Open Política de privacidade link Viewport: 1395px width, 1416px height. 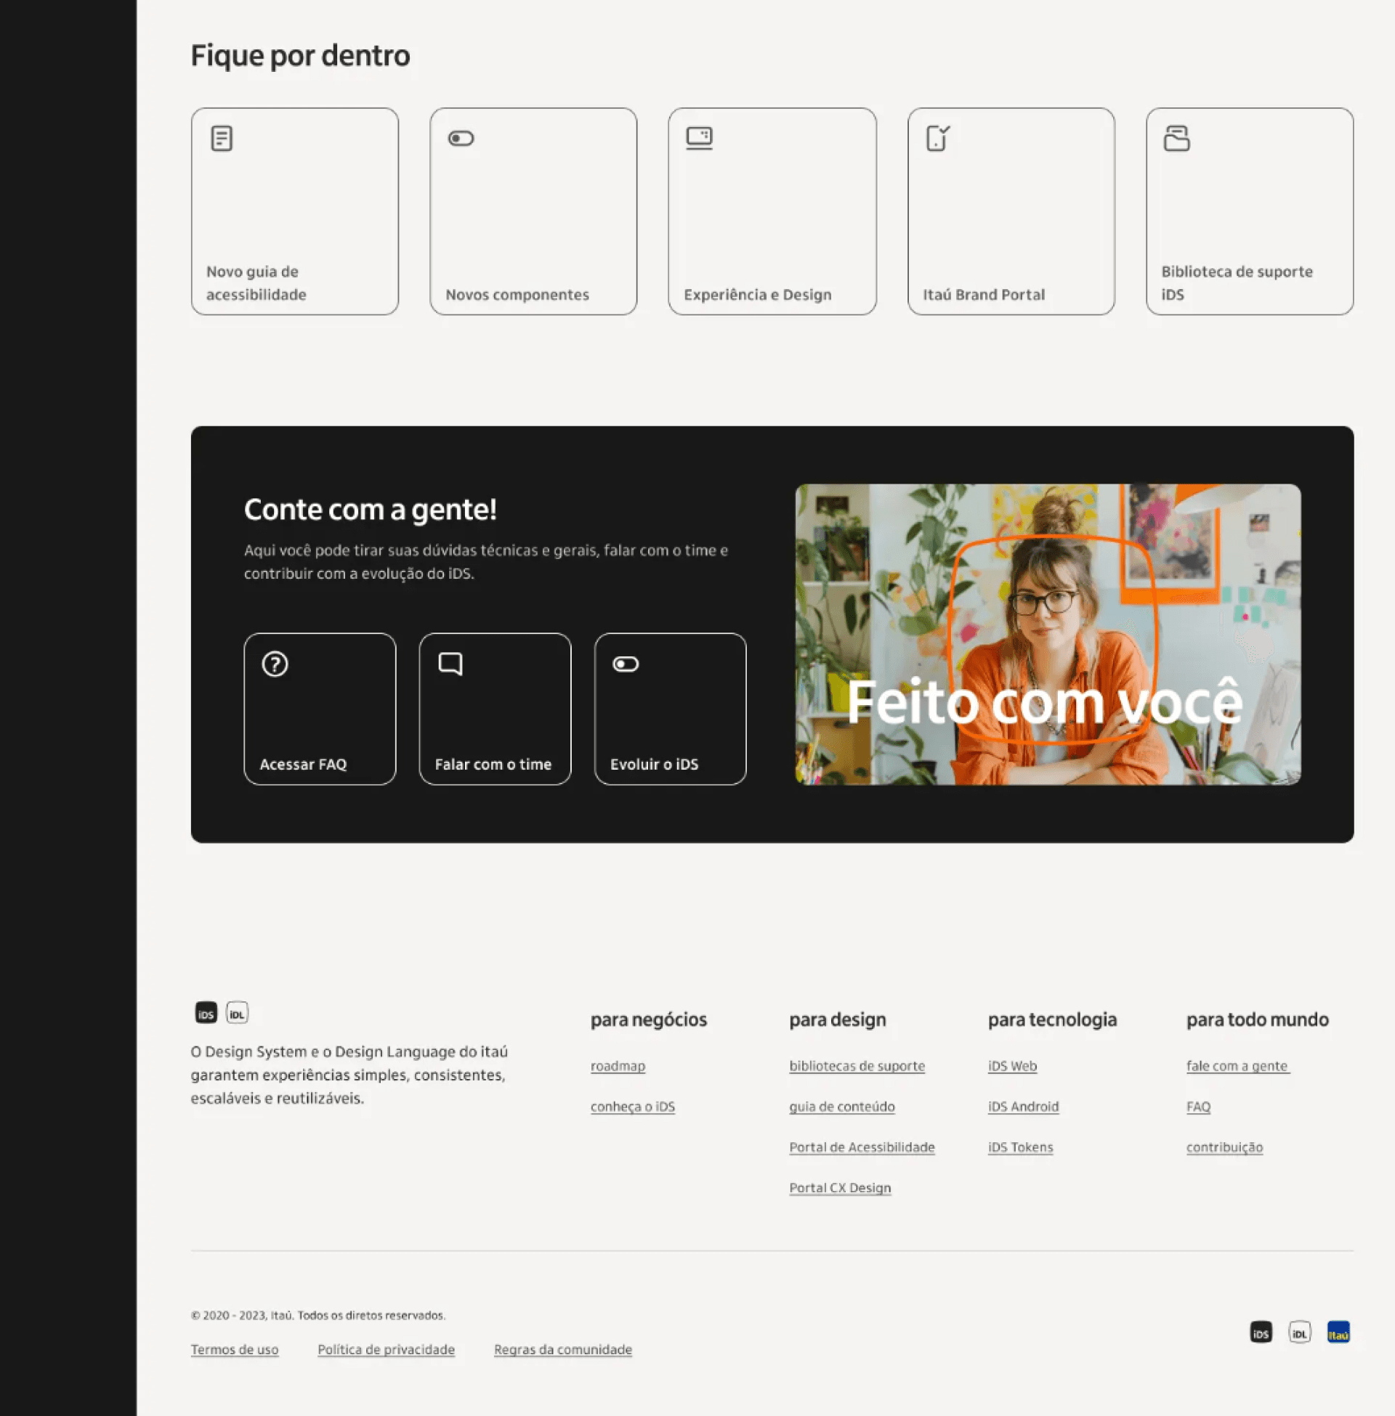click(386, 1349)
